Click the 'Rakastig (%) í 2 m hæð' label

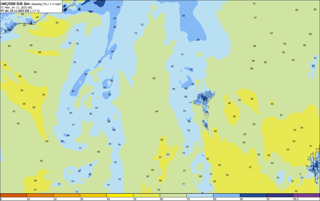coord(46,4)
